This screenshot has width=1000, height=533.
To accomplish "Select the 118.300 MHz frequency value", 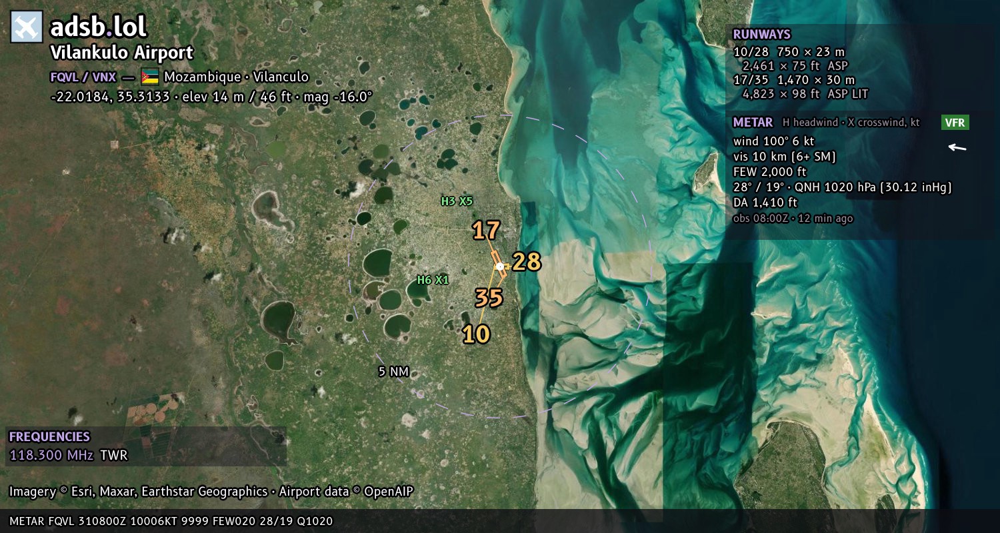I will pyautogui.click(x=52, y=456).
